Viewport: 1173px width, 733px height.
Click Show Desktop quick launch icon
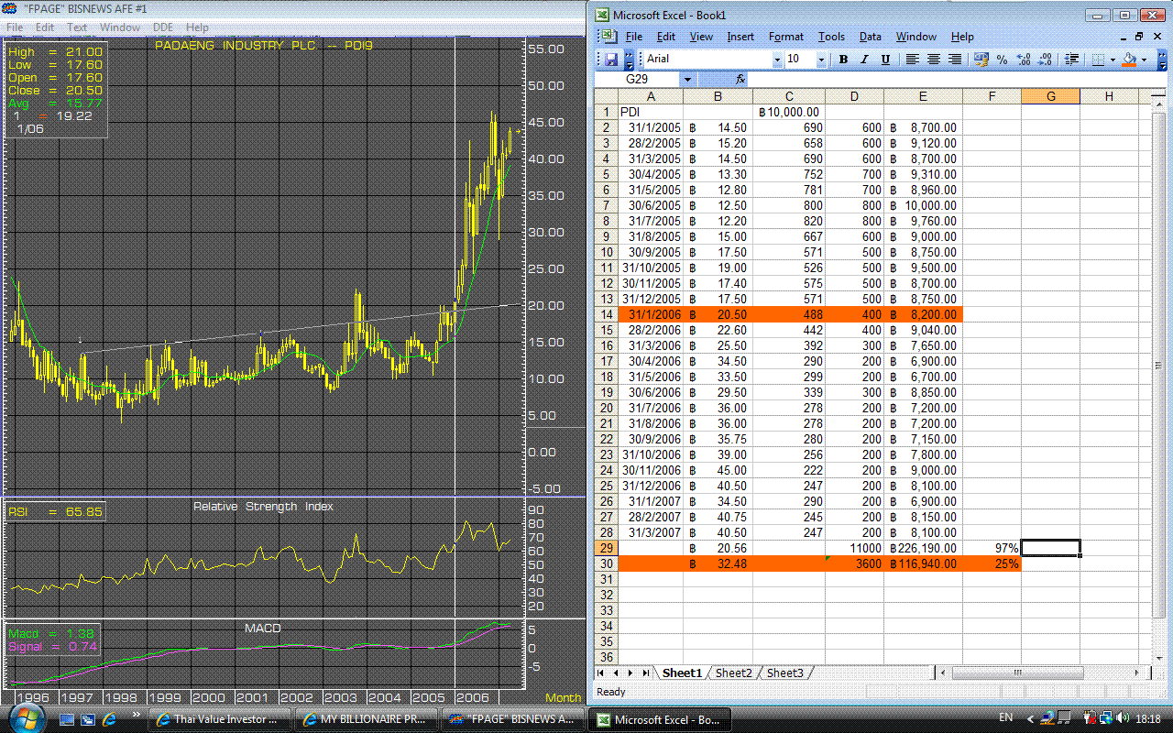click(67, 719)
